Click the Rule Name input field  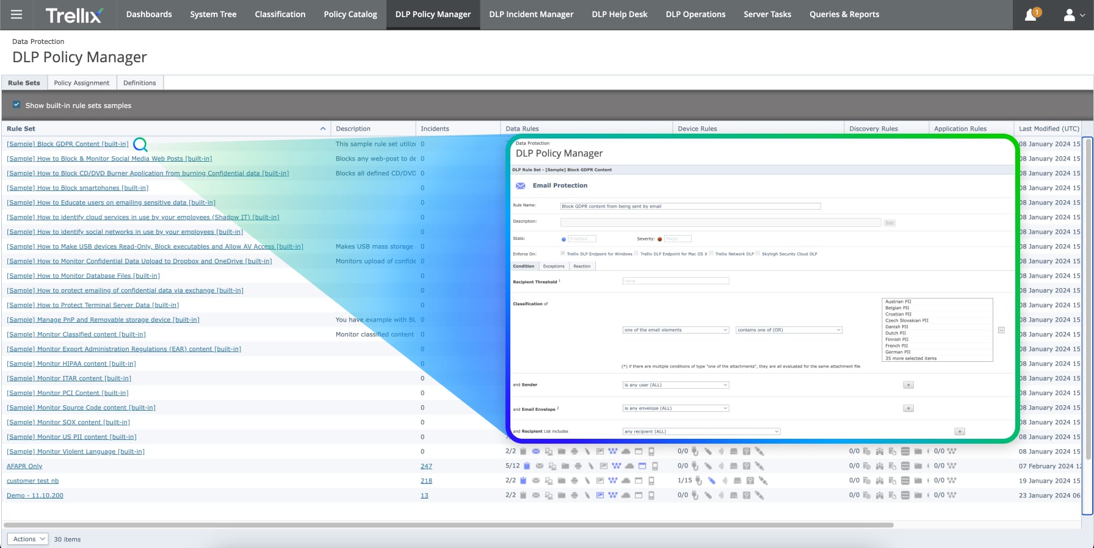690,206
